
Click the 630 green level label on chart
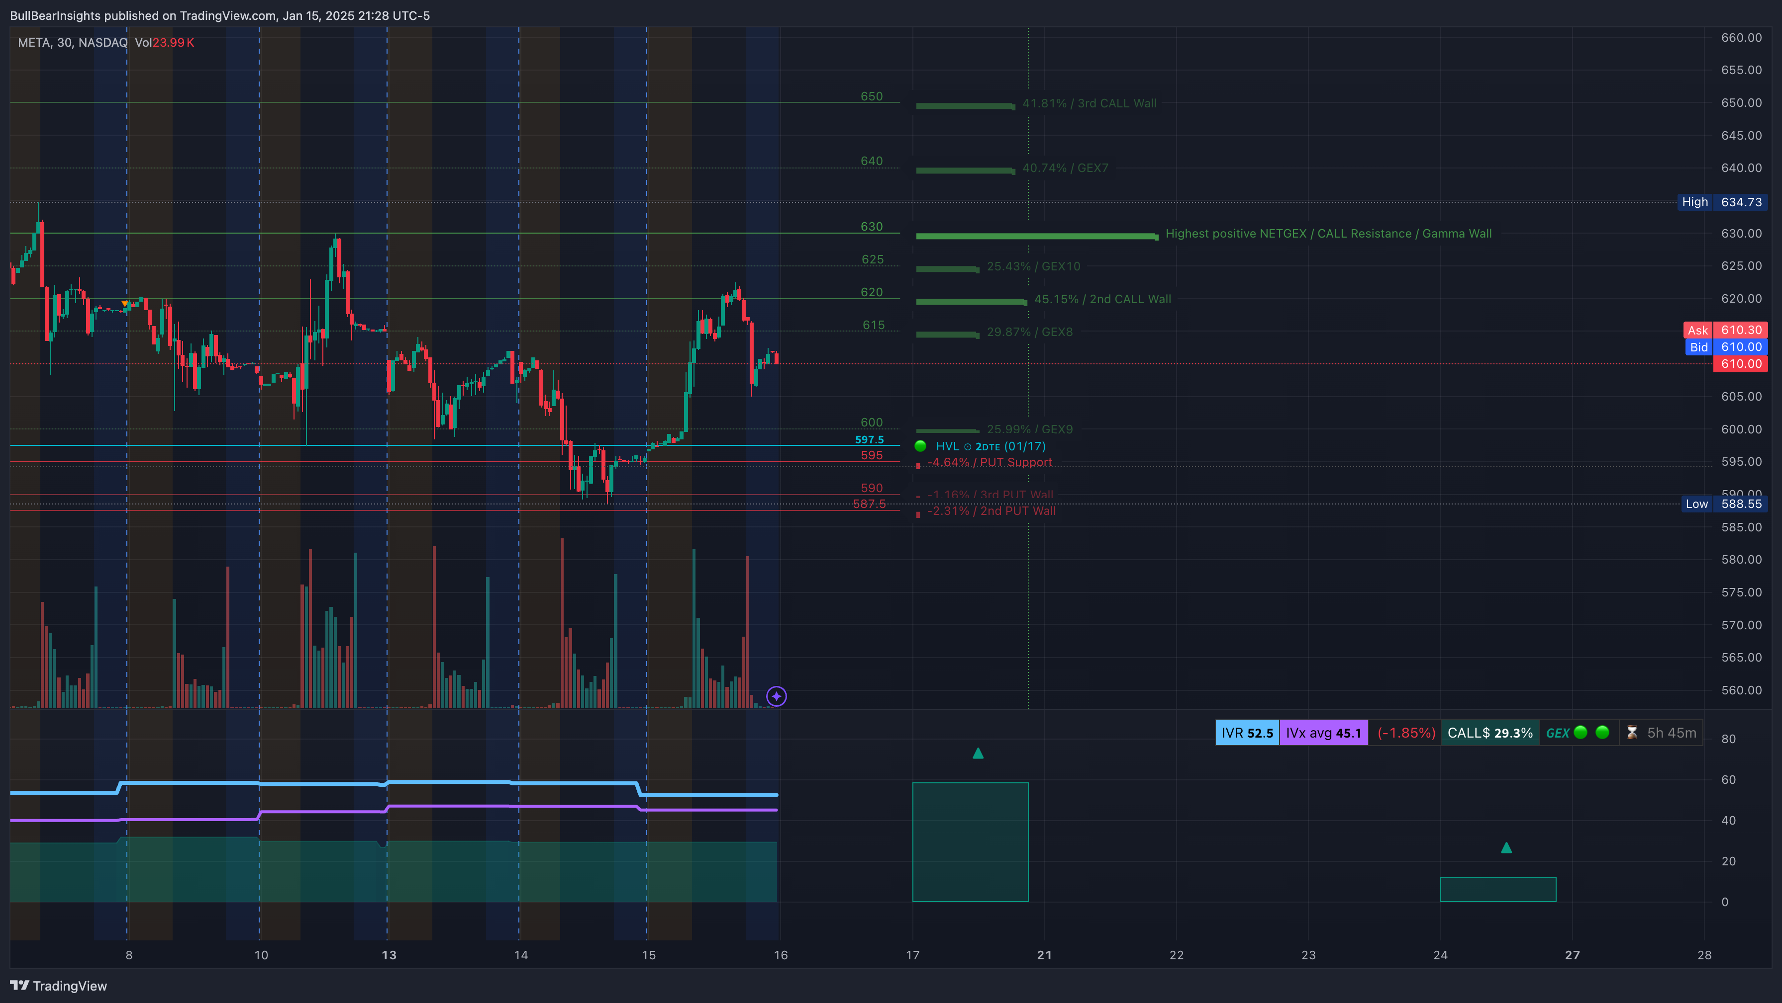coord(872,227)
